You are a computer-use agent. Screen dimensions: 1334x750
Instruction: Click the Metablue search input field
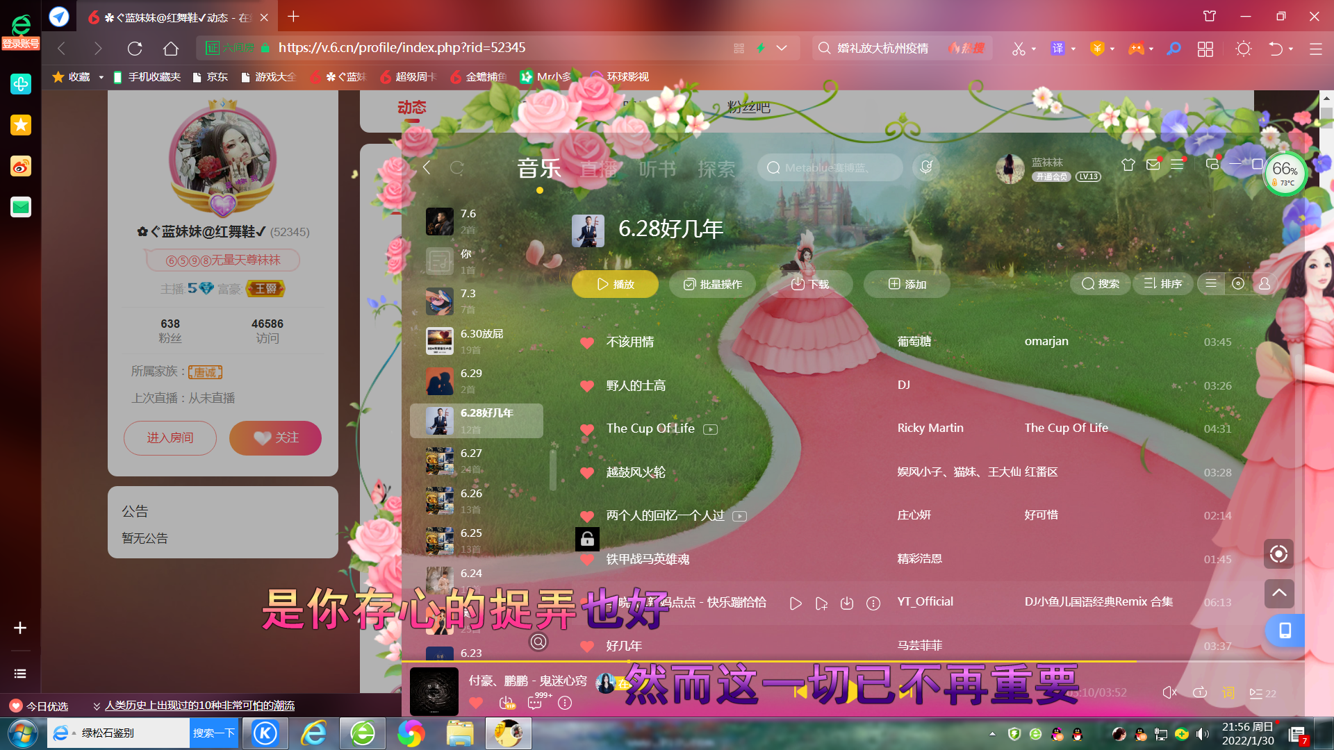pos(830,167)
